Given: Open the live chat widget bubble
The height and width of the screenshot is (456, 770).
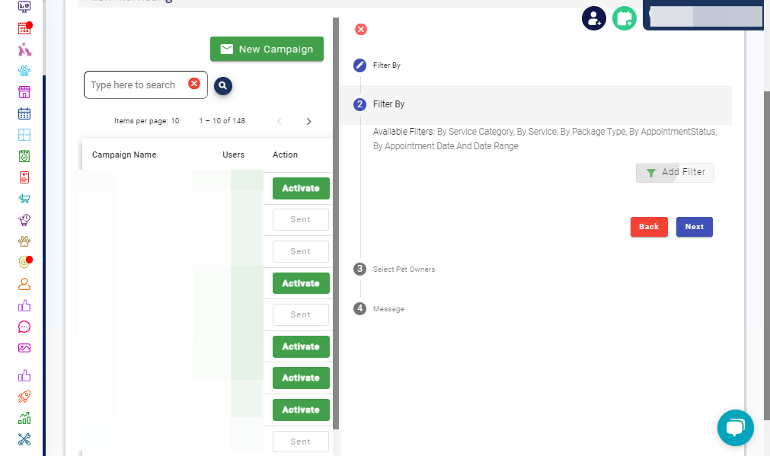Looking at the screenshot, I should (x=735, y=428).
